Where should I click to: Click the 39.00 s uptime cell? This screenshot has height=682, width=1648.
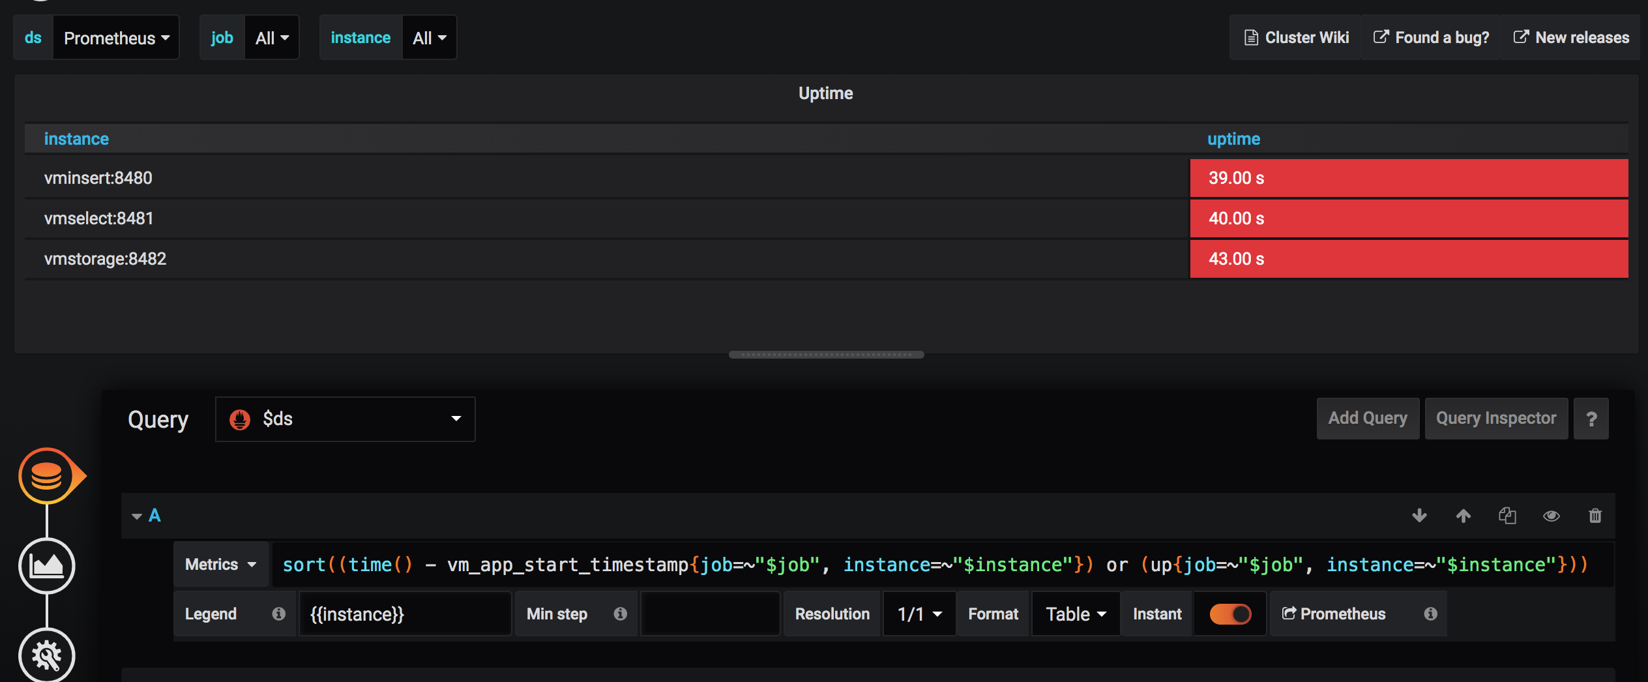1409,178
